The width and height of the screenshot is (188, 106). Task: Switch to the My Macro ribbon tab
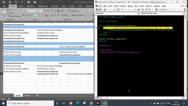click(31, 6)
